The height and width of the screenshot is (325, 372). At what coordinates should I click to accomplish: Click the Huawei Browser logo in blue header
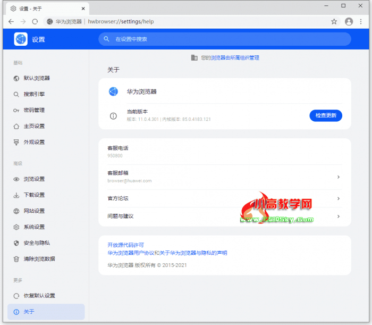click(x=21, y=39)
